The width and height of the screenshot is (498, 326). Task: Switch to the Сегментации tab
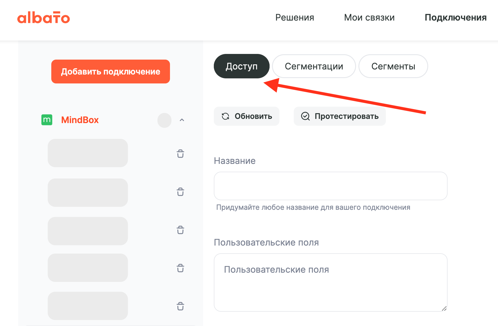click(x=314, y=66)
